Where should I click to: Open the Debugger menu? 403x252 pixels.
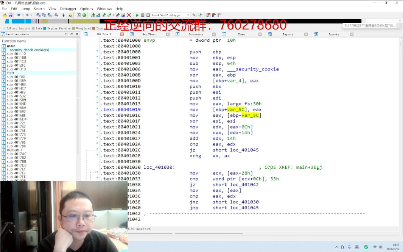68,9
